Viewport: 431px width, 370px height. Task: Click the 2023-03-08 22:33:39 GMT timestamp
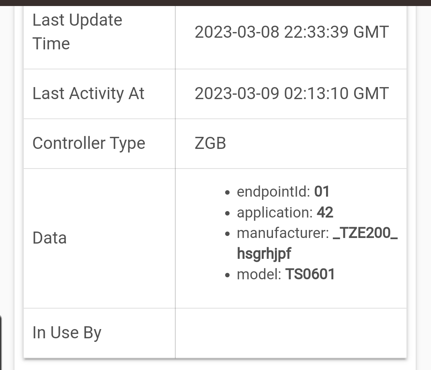tap(291, 32)
